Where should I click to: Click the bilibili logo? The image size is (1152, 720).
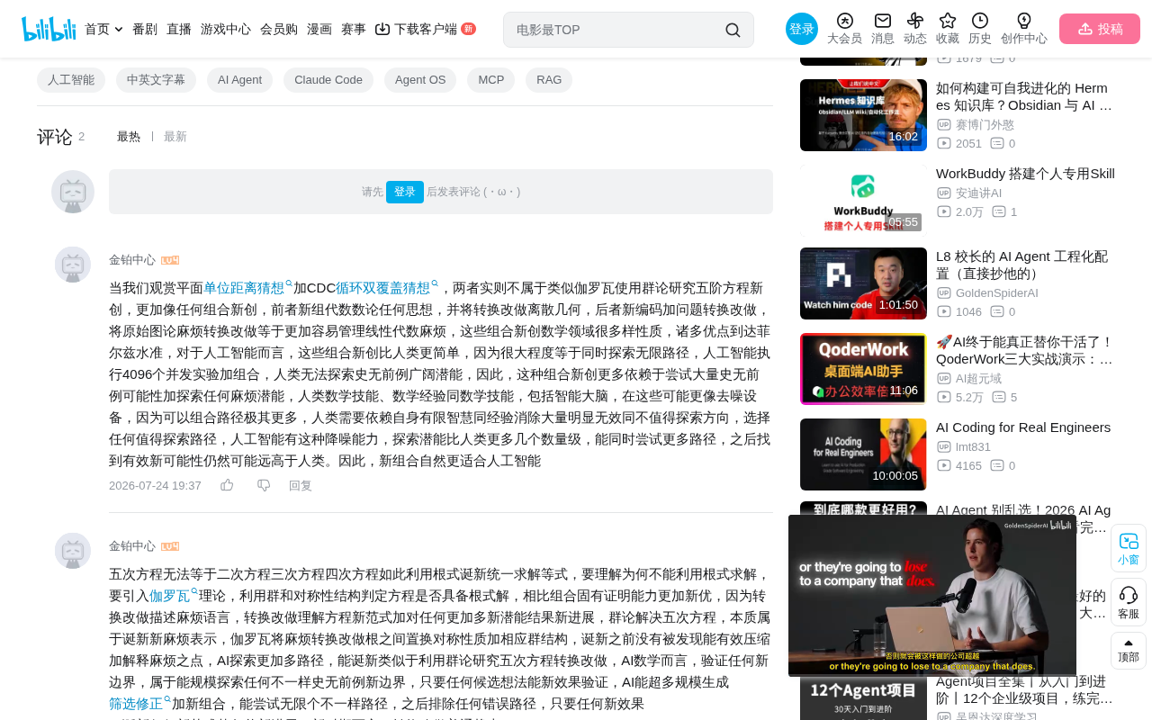click(49, 29)
